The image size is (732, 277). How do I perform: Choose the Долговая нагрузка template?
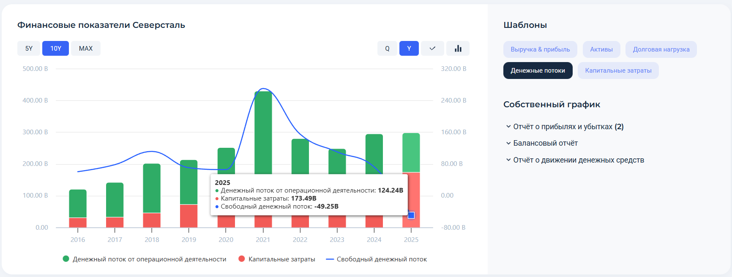(661, 49)
